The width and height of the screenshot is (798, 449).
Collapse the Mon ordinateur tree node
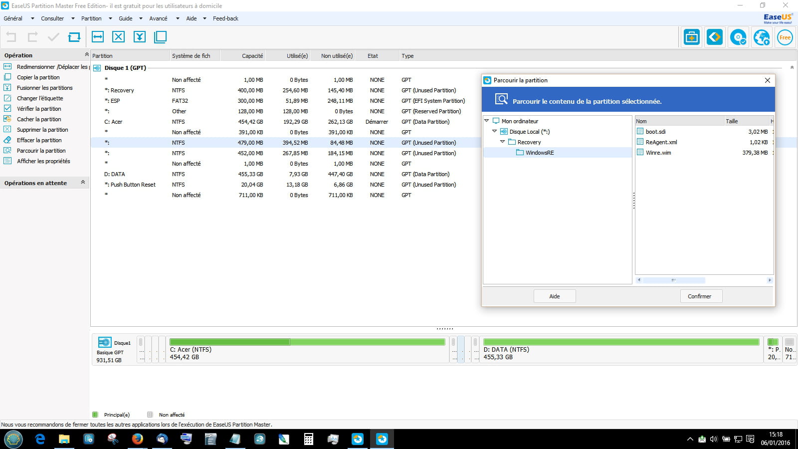pyautogui.click(x=487, y=121)
